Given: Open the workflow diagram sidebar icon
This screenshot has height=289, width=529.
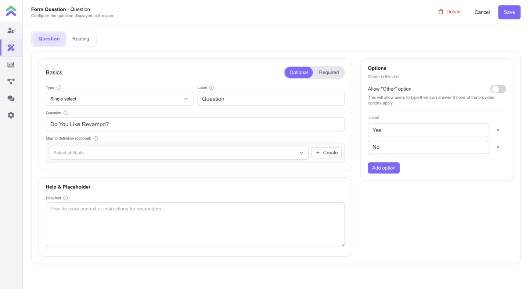Looking at the screenshot, I should point(11,82).
